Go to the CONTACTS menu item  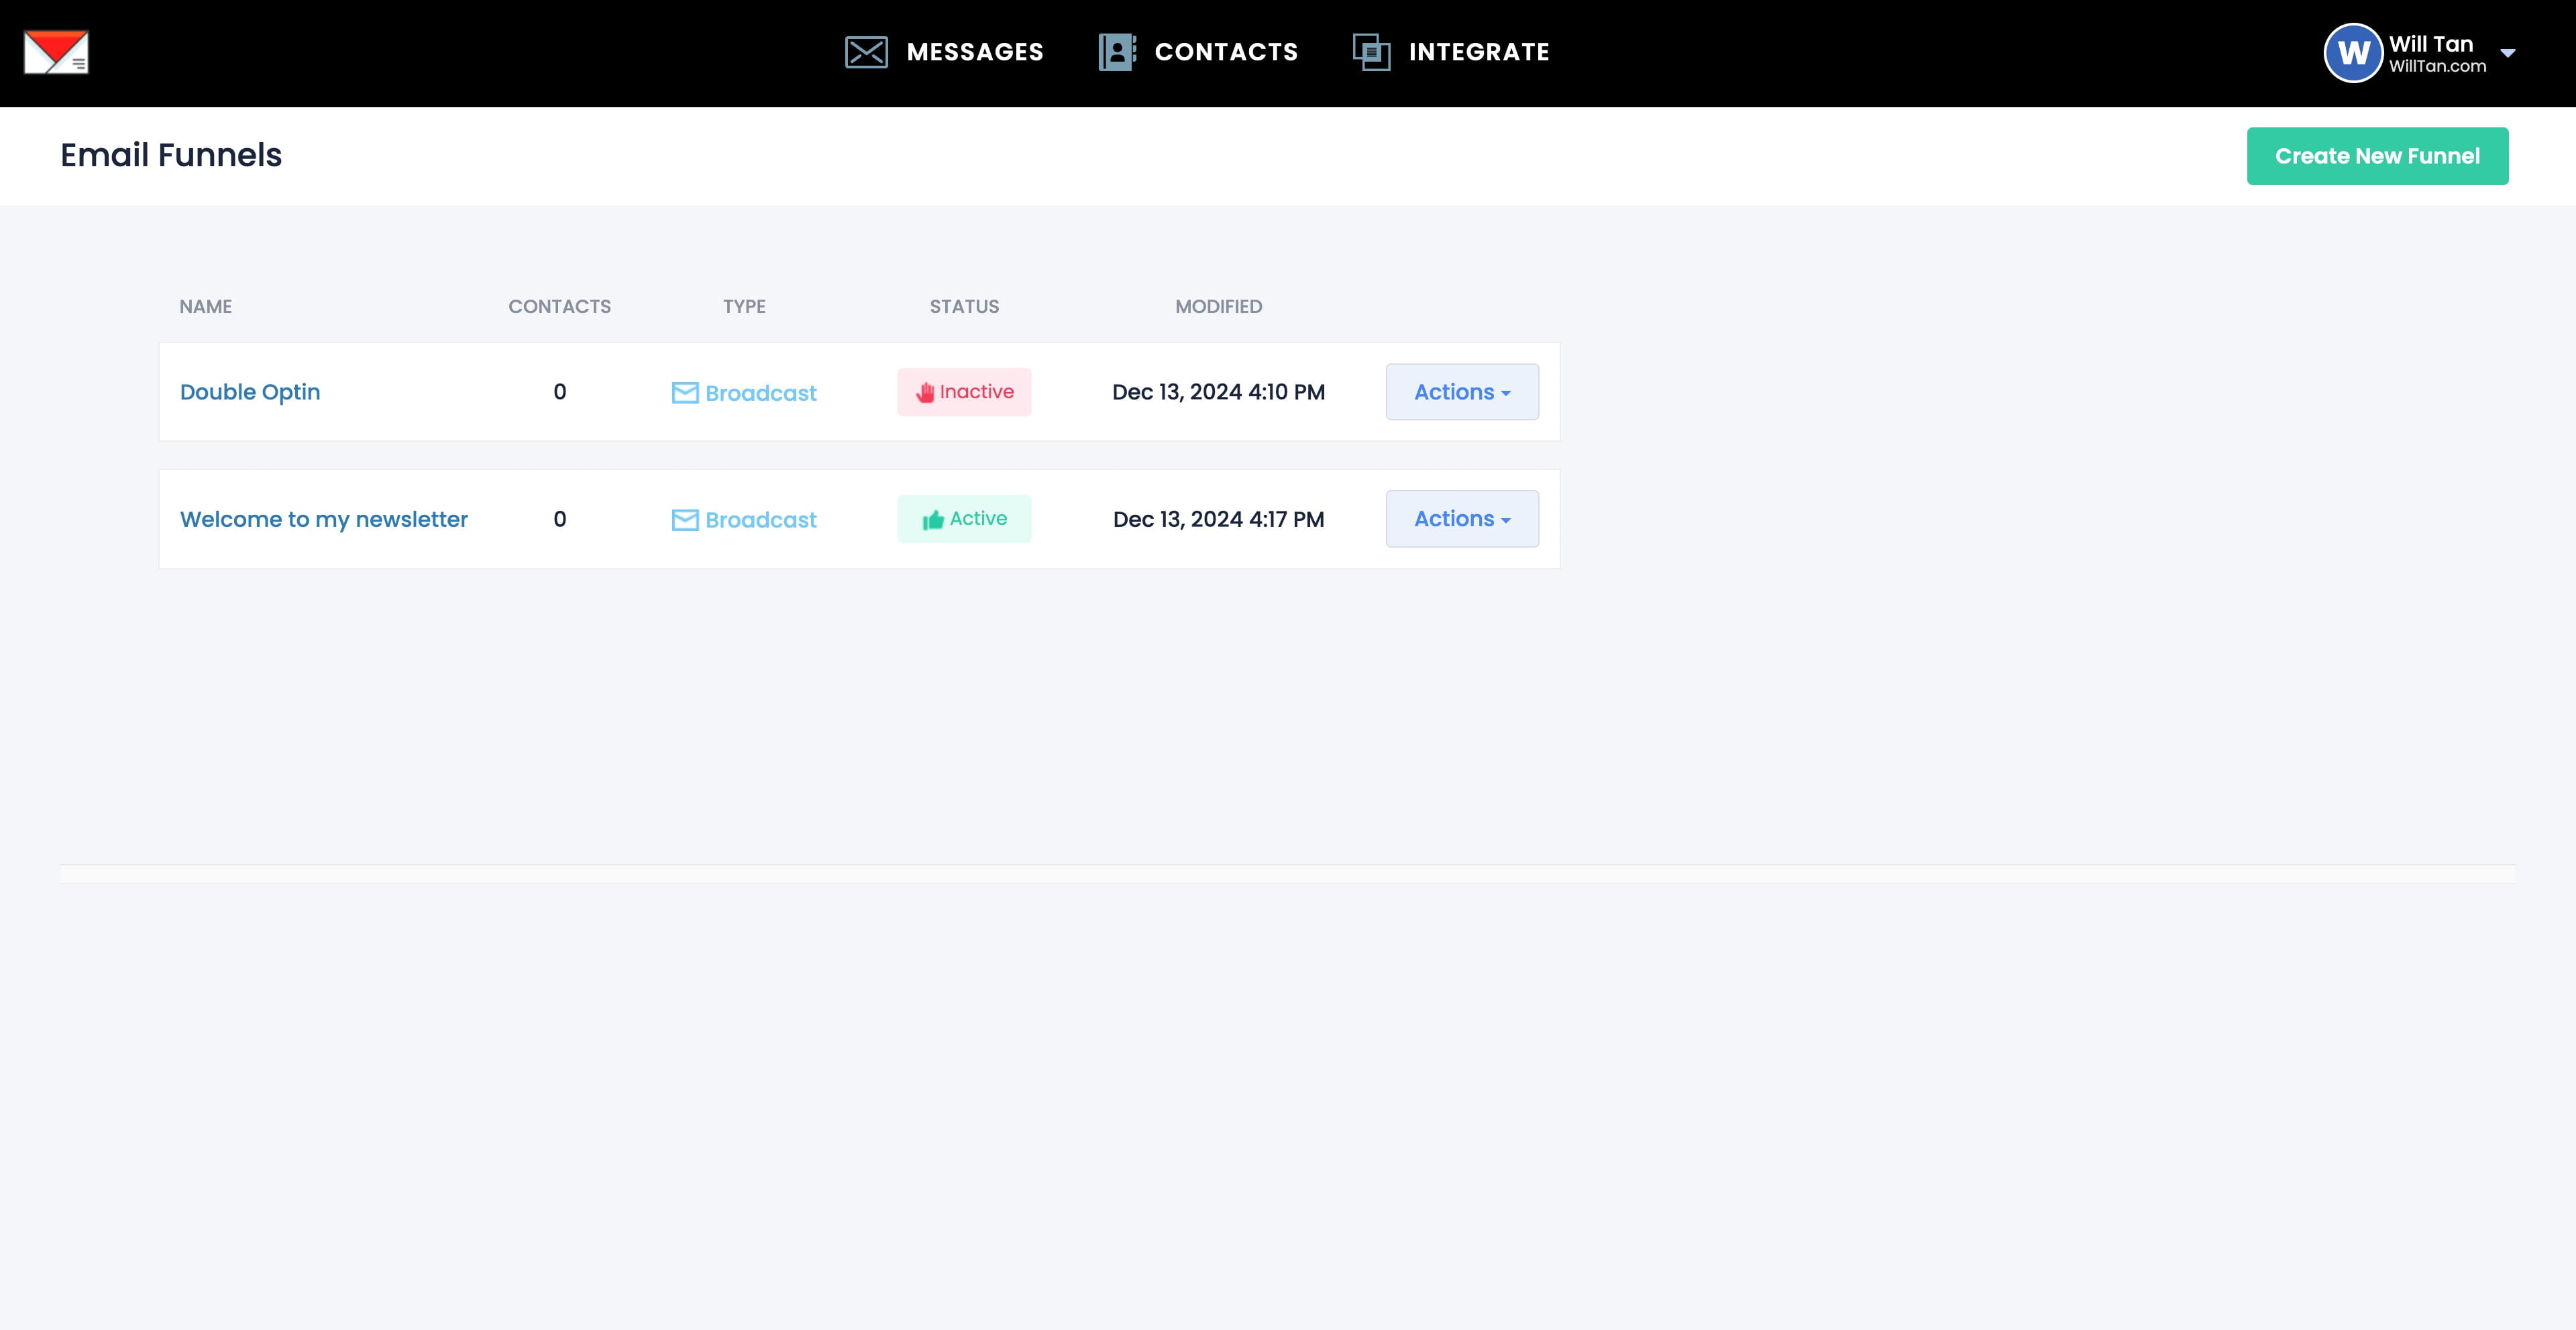pos(1226,52)
